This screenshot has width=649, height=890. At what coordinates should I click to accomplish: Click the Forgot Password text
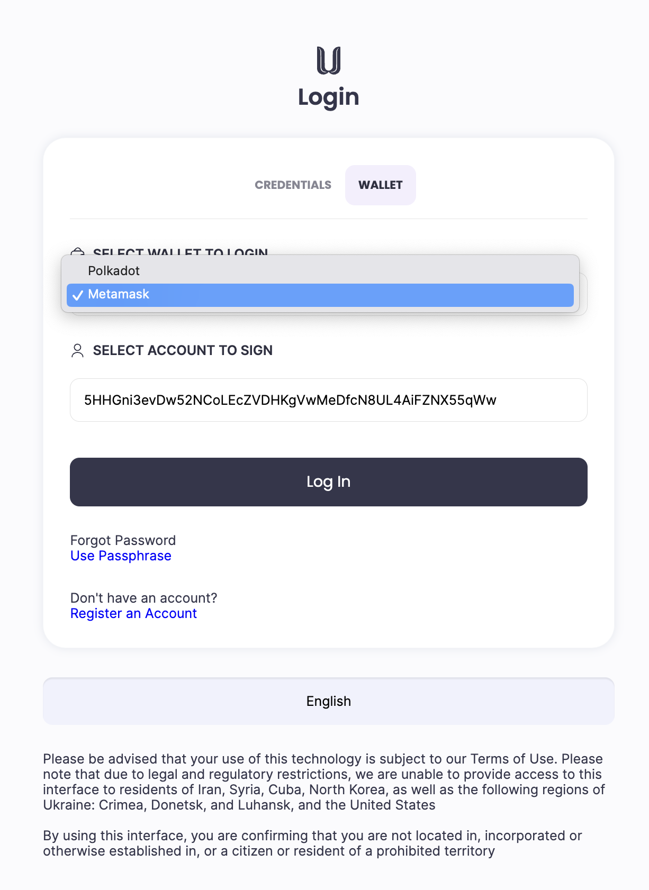point(123,540)
